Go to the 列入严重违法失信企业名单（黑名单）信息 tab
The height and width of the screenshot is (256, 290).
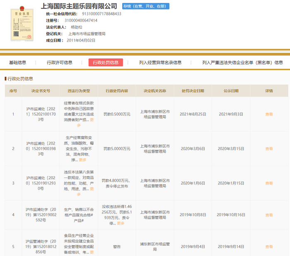(242, 63)
